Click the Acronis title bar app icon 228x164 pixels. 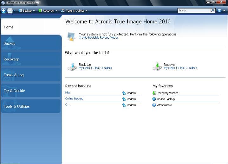coord(3,3)
